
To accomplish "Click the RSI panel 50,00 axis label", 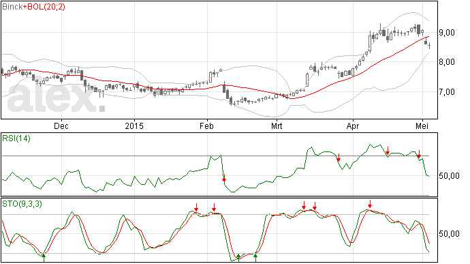I will pyautogui.click(x=449, y=176).
